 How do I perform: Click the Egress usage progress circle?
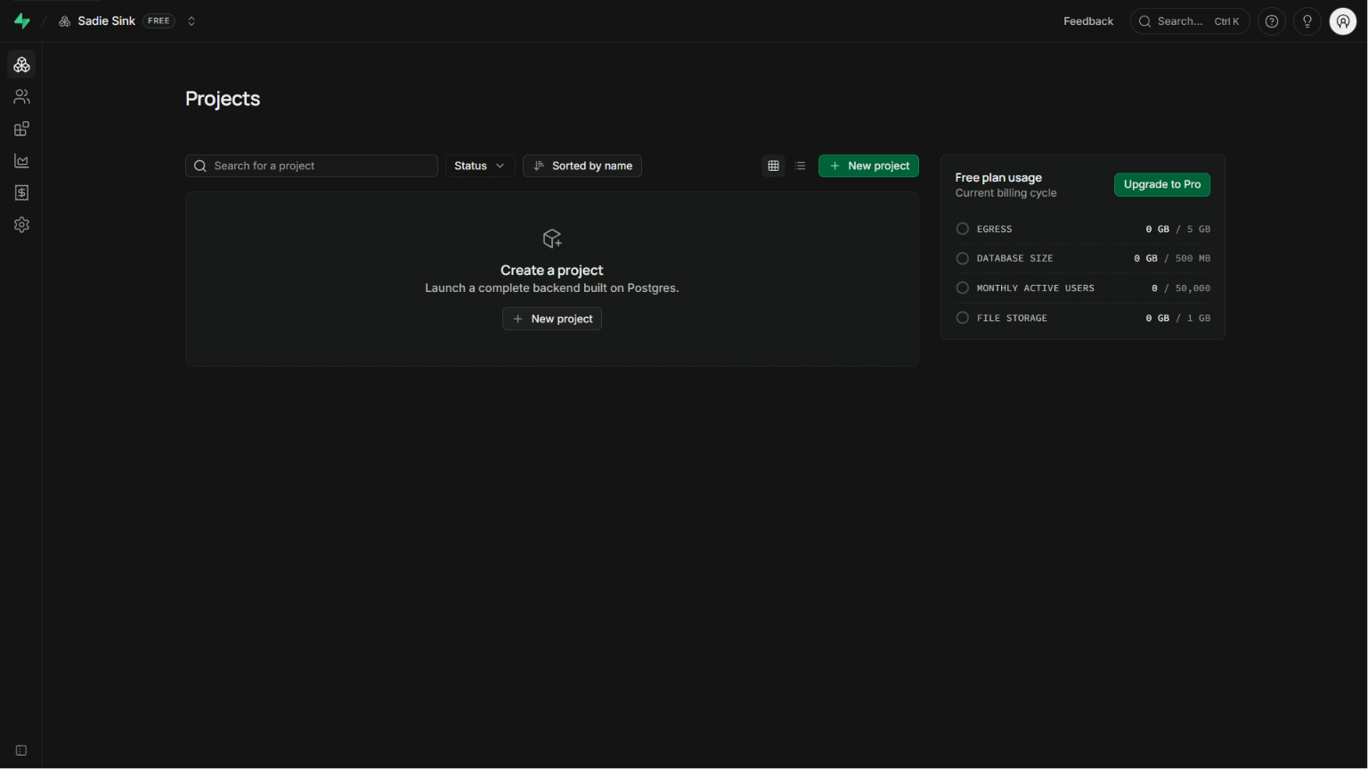(x=963, y=229)
